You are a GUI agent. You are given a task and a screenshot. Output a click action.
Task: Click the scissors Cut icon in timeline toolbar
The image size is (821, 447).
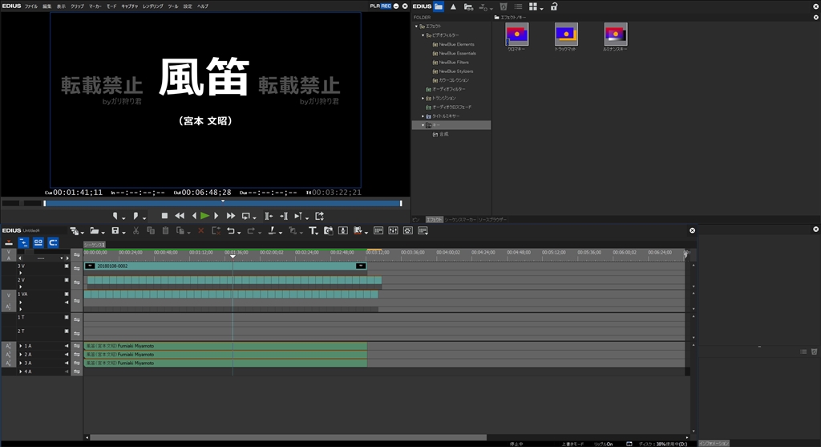(x=136, y=231)
